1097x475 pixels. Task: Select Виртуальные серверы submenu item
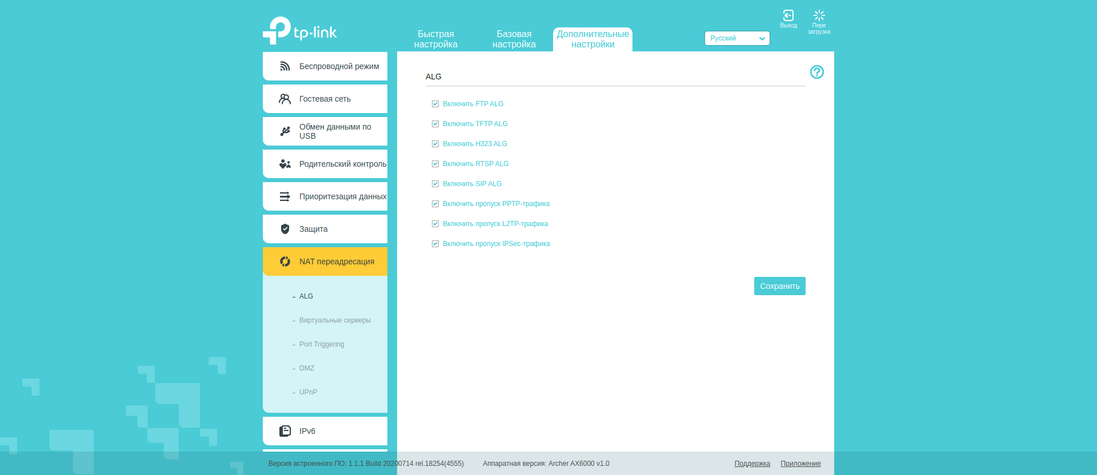click(x=335, y=320)
